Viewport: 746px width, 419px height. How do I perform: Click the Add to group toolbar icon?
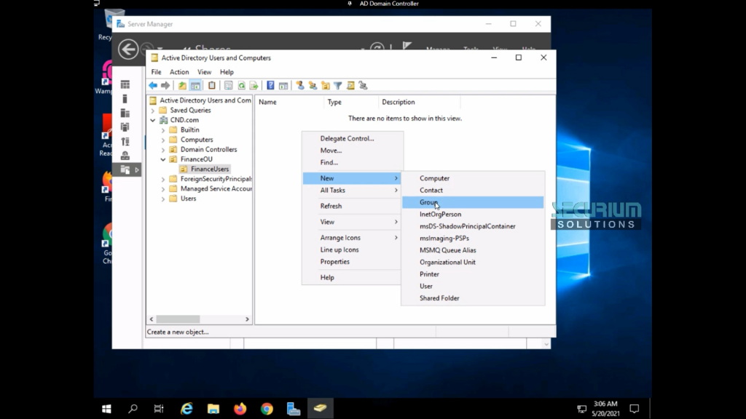click(363, 86)
